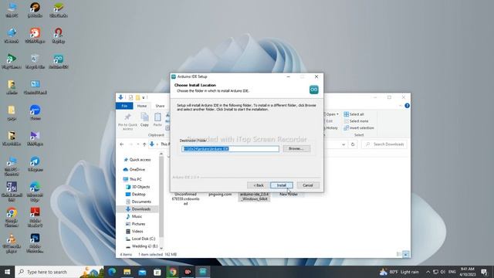Screen dimensions: 494x278
Task: Open the Arduino IDE desktop shortcut
Action: [59, 61]
